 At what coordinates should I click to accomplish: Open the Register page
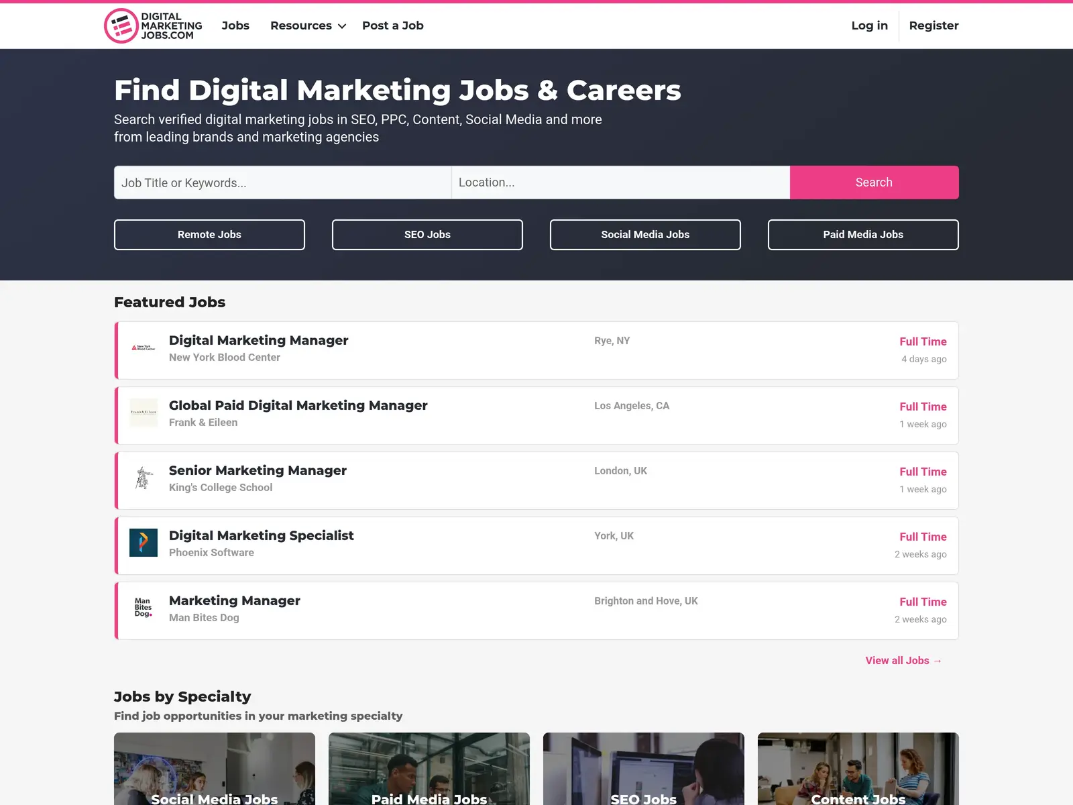(x=934, y=25)
